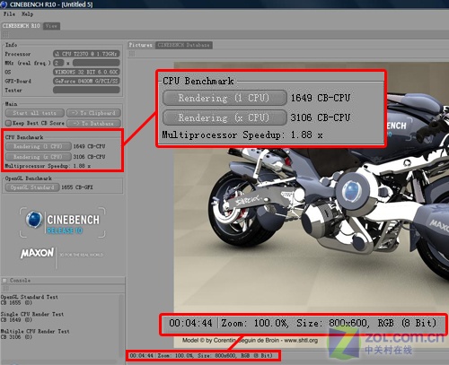Open the Help menu
Image resolution: width=449 pixels, height=365 pixels.
27,14
